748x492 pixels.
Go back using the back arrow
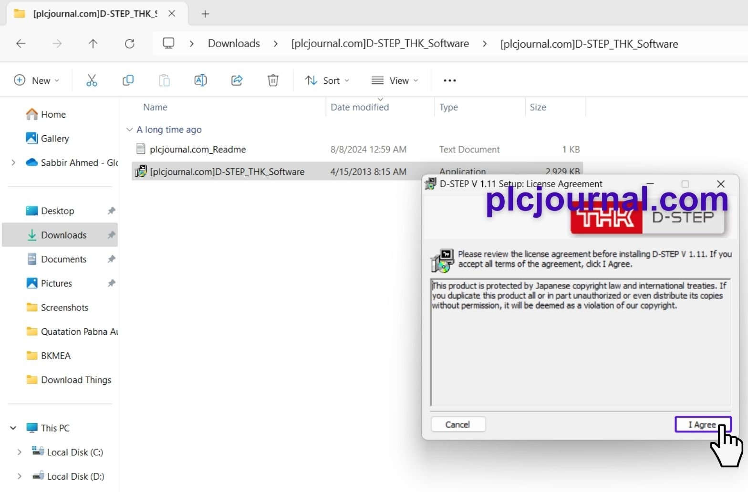pos(21,44)
